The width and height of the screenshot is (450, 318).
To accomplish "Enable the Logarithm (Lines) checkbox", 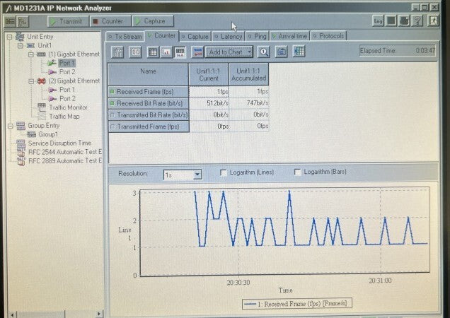I will point(224,172).
